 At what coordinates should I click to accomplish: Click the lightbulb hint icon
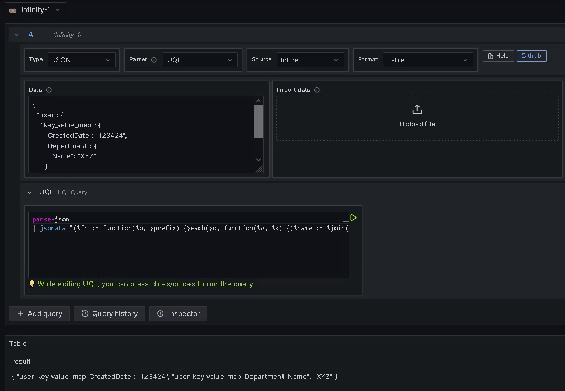tap(32, 284)
